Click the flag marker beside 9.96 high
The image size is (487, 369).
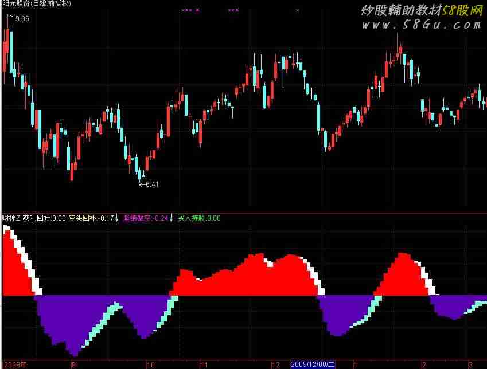click(x=10, y=17)
